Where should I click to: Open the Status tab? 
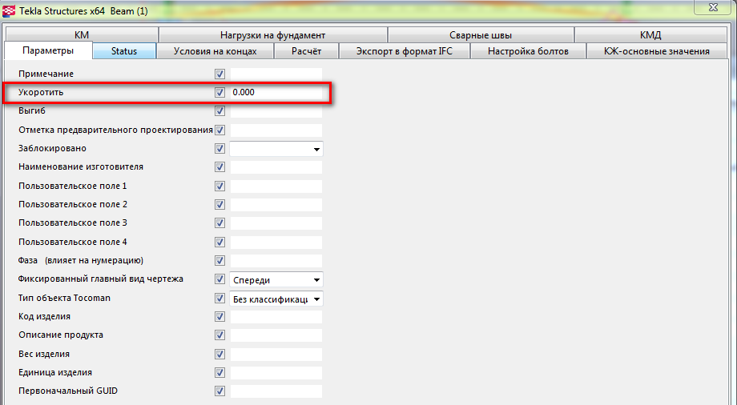coord(124,51)
